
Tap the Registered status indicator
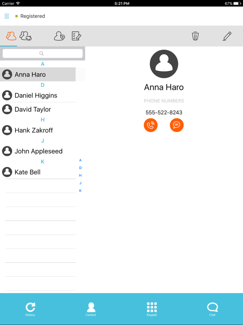30,16
